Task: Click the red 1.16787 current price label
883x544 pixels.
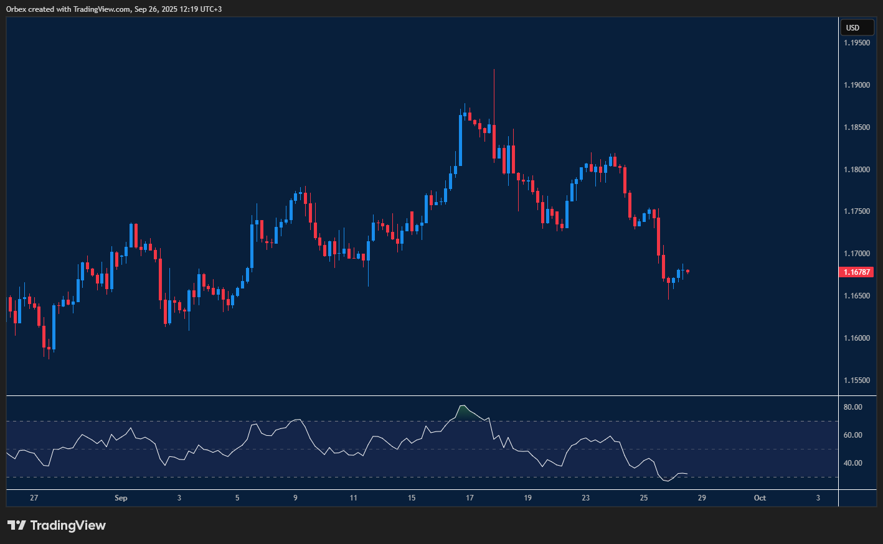Action: [857, 272]
